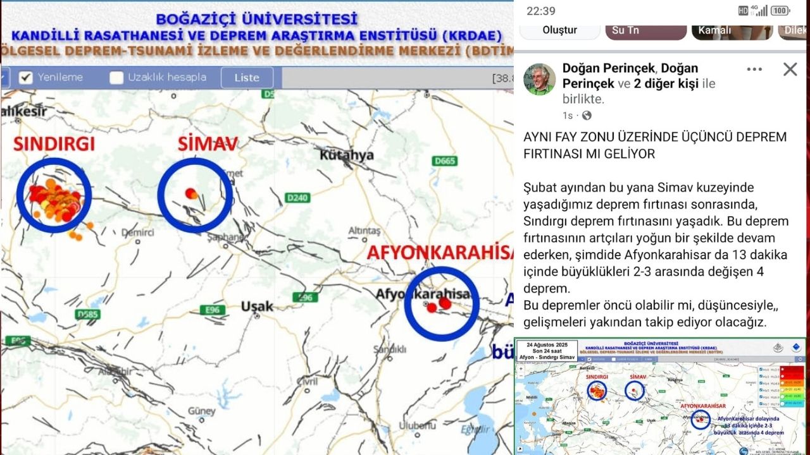Viewport: 810px width, 455px height.
Task: Click the paragraph starting Şubat ayından
Action: click(656, 238)
